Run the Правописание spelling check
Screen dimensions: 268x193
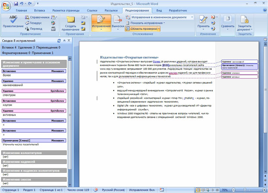13,22
